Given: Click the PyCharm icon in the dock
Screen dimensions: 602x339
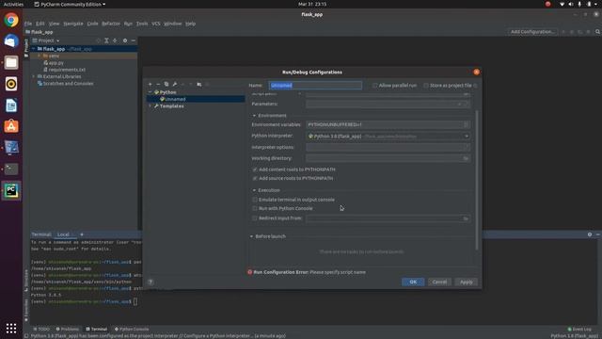Looking at the screenshot, I should pyautogui.click(x=11, y=190).
